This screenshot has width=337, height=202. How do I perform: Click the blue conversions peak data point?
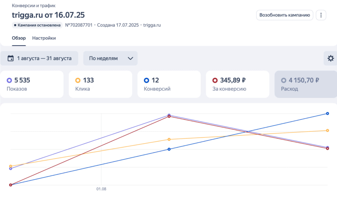pyautogui.click(x=328, y=114)
